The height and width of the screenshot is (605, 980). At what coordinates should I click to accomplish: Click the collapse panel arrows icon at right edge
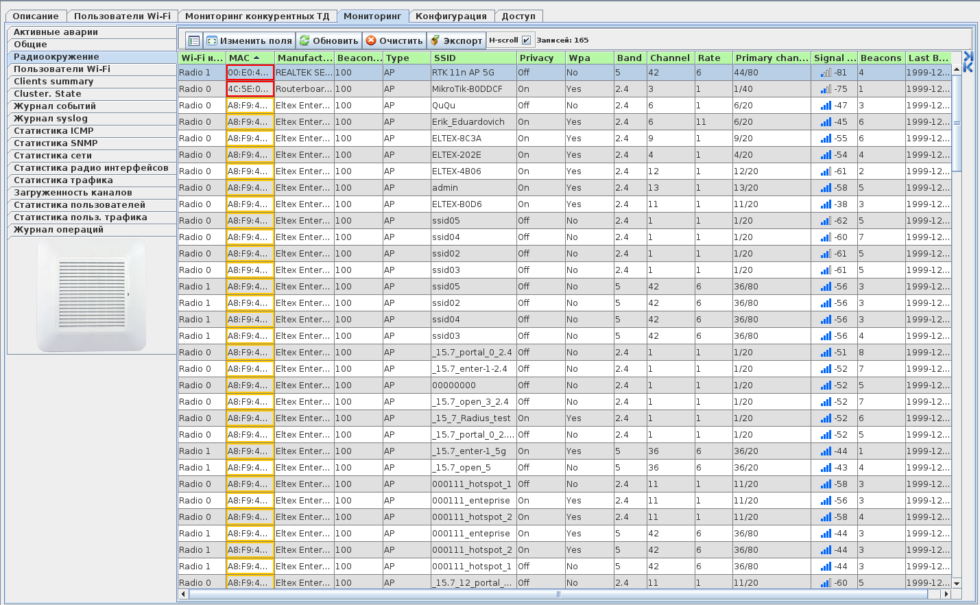tap(968, 61)
